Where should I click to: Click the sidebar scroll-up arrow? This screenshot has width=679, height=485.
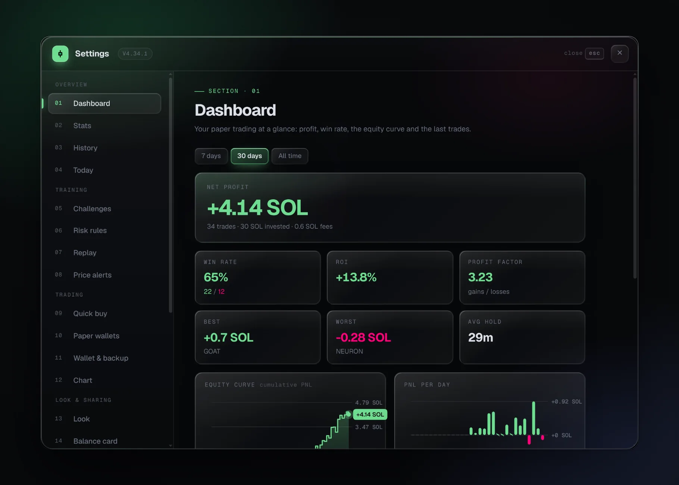point(170,74)
